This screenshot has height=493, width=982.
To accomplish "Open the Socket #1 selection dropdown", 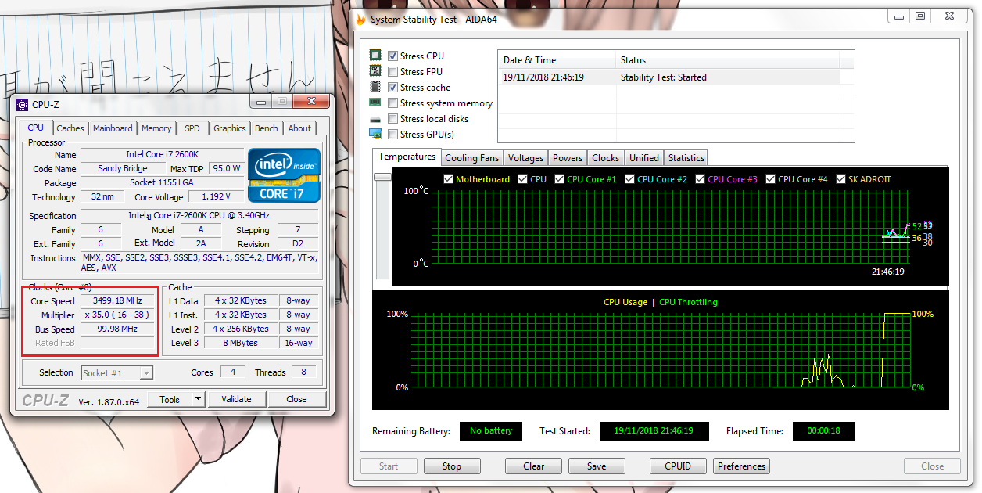I will pyautogui.click(x=116, y=373).
